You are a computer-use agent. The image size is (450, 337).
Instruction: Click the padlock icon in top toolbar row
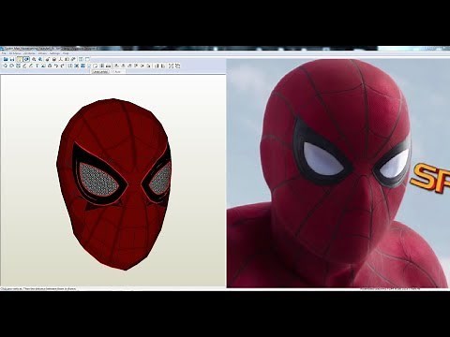[54, 59]
